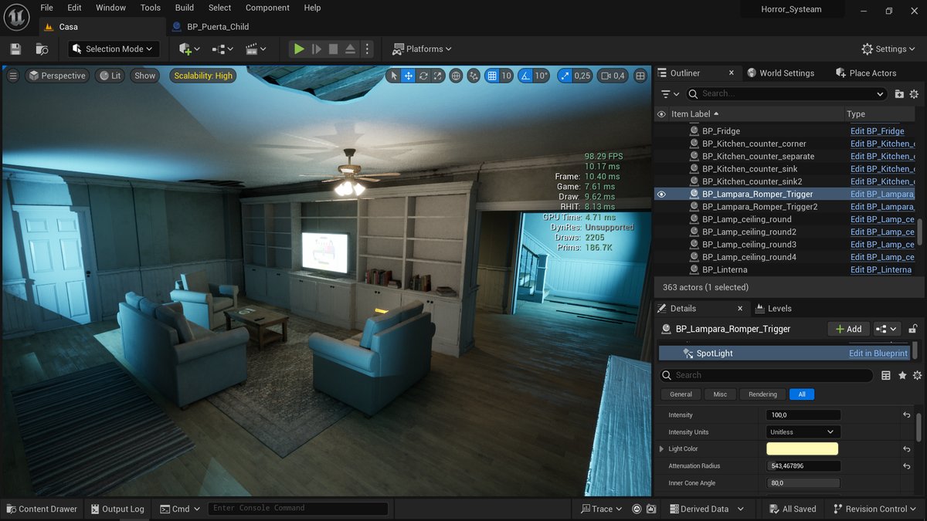Viewport: 927px width, 521px height.
Task: Toggle the Details property matrix table icon
Action: pos(886,375)
